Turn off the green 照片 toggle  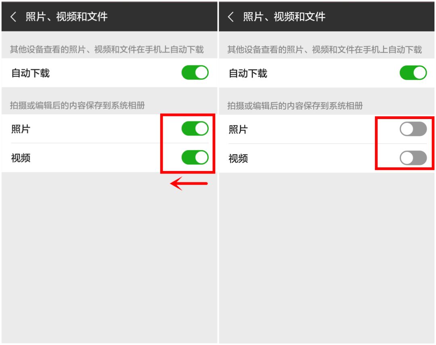pos(195,128)
